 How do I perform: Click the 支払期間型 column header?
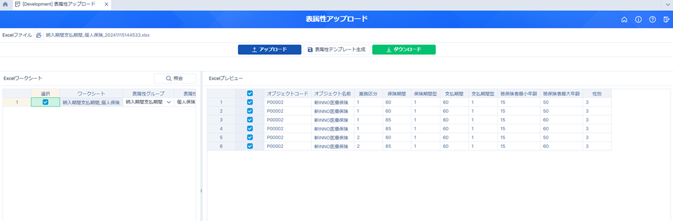483,93
